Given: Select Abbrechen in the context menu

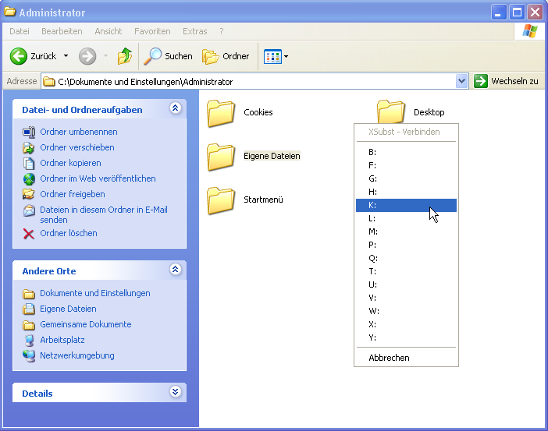Looking at the screenshot, I should (x=389, y=358).
